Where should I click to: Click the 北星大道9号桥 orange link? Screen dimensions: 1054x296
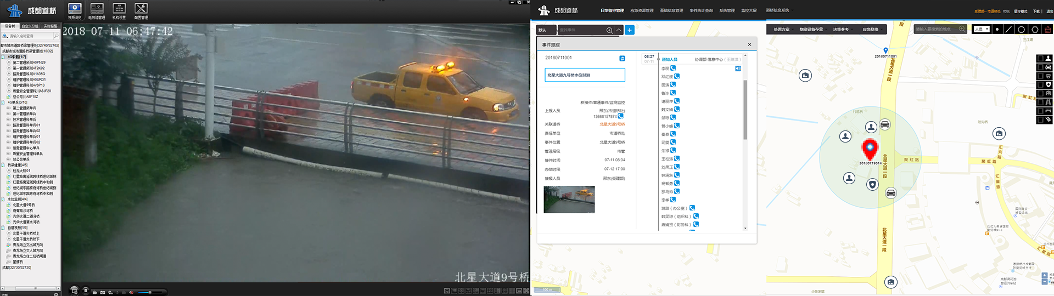612,124
